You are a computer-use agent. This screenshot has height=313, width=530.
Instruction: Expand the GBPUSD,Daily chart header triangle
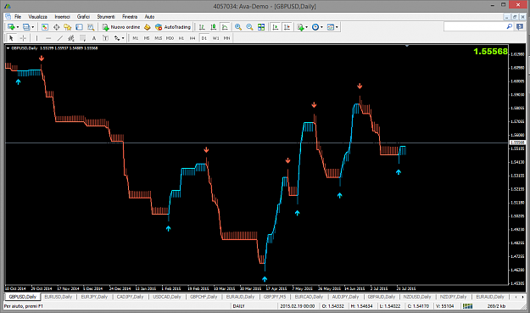[x=8, y=48]
